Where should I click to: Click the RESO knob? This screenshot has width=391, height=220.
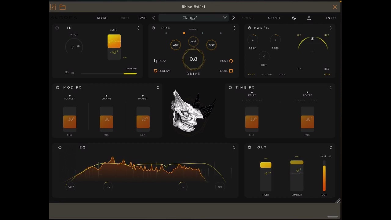point(253,40)
